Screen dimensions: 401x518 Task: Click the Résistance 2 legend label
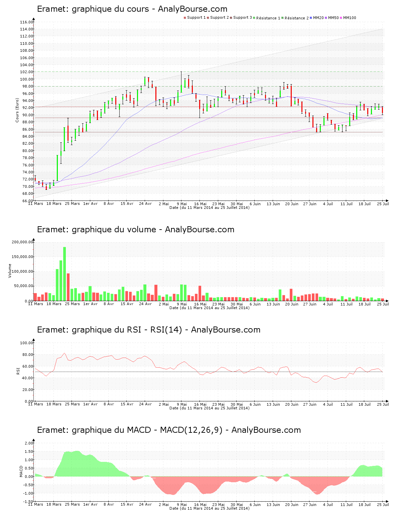pyautogui.click(x=296, y=18)
